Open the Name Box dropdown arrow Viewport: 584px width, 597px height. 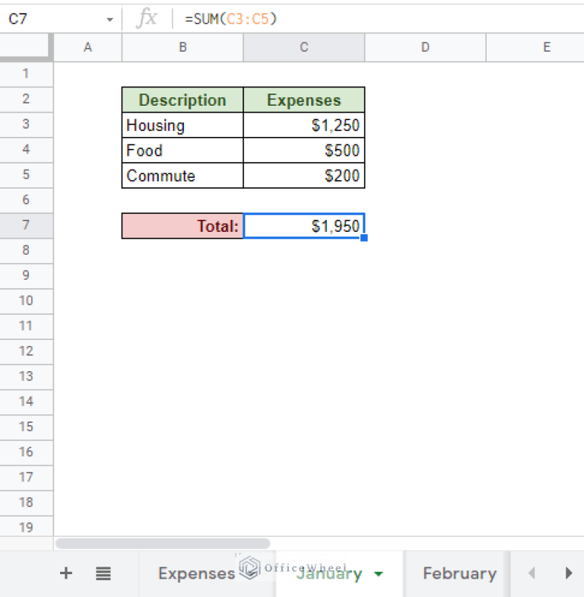click(110, 20)
